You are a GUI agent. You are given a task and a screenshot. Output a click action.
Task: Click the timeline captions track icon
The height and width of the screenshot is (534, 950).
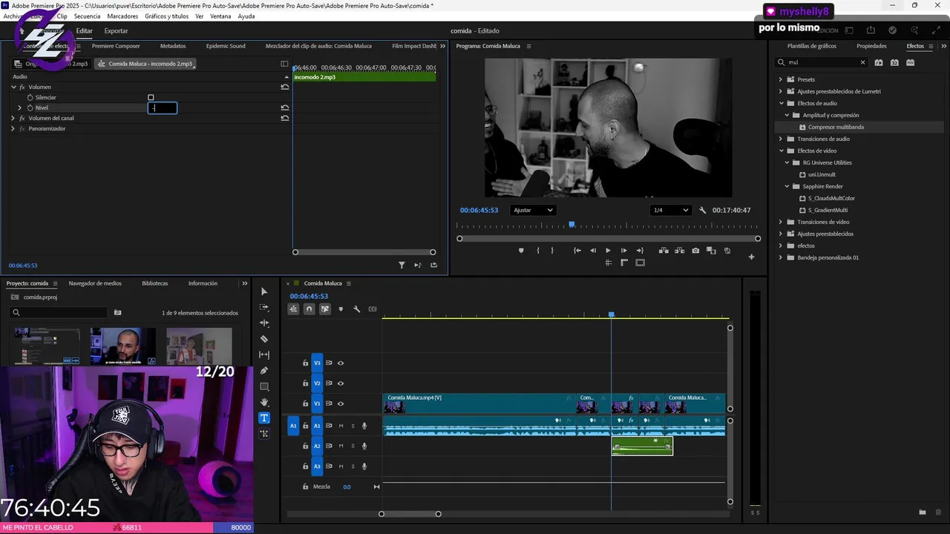[373, 309]
